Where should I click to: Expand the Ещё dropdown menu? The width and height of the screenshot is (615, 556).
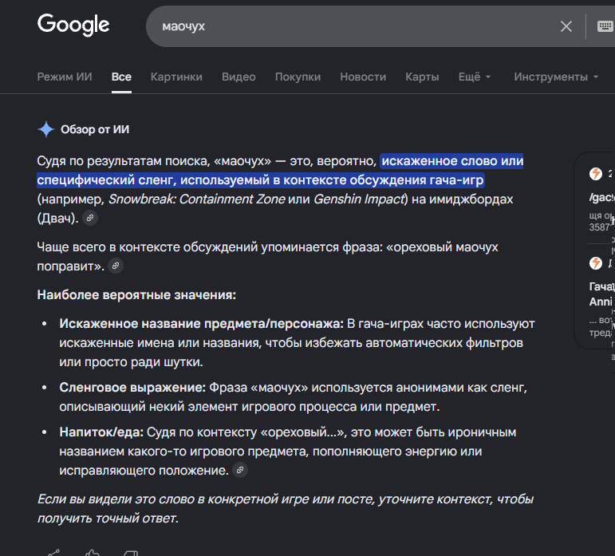[474, 77]
